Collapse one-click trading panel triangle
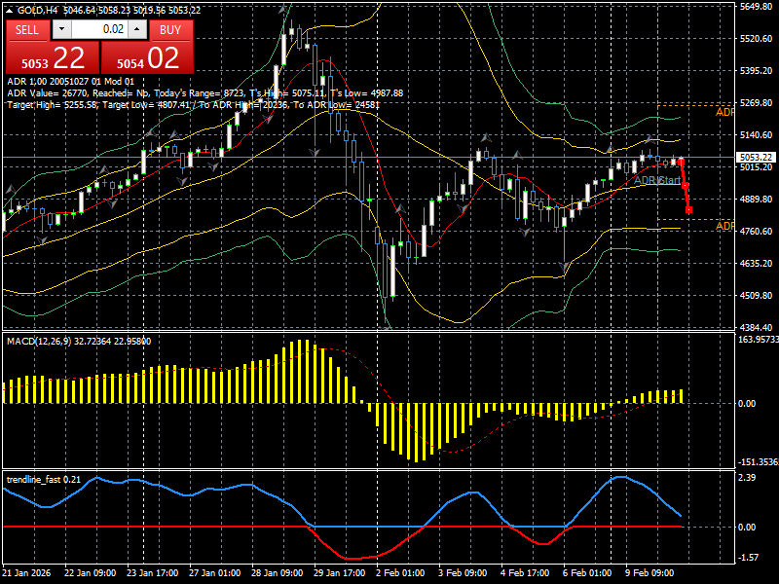 click(x=9, y=10)
